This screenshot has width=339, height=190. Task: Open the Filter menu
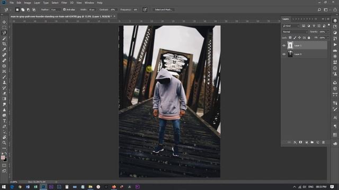coord(64,3)
